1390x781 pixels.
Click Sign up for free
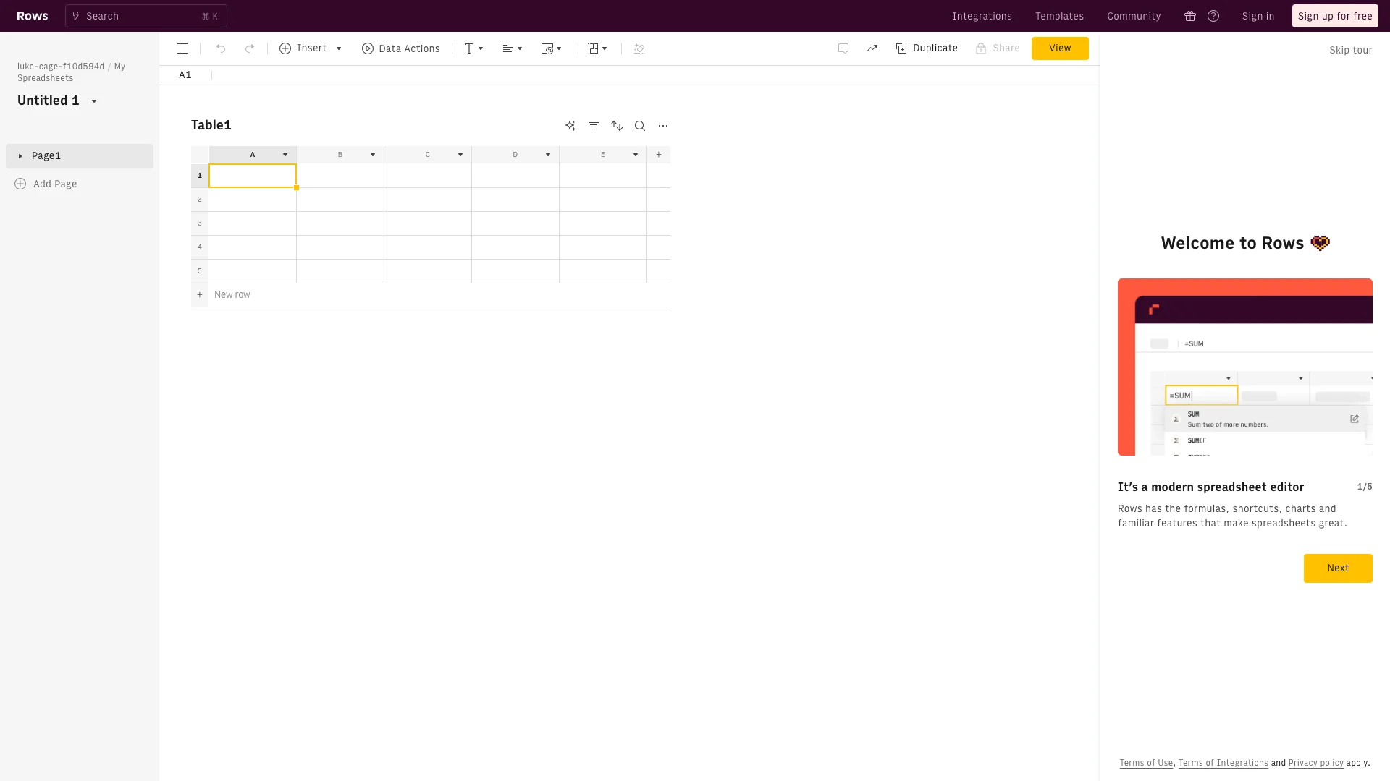(1335, 16)
